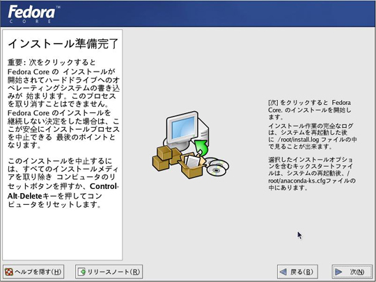Screen dimensions: 376x282
Task: Click the open box with papers illustration
Action: pyautogui.click(x=192, y=165)
